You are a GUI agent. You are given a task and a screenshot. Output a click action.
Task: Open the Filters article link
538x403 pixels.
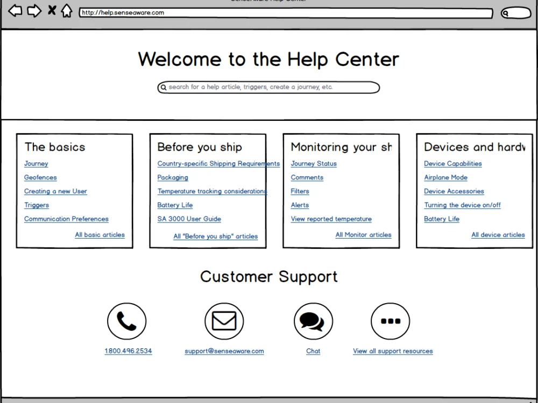300,191
